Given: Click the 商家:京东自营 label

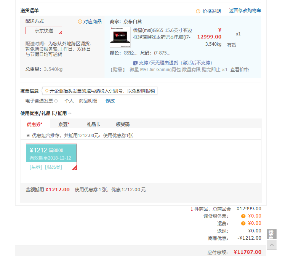Looking at the screenshot, I should 126,21.
